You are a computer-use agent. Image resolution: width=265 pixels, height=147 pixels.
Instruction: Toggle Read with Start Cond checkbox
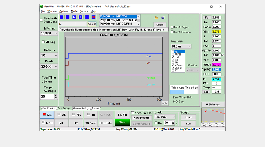coord(41,20)
